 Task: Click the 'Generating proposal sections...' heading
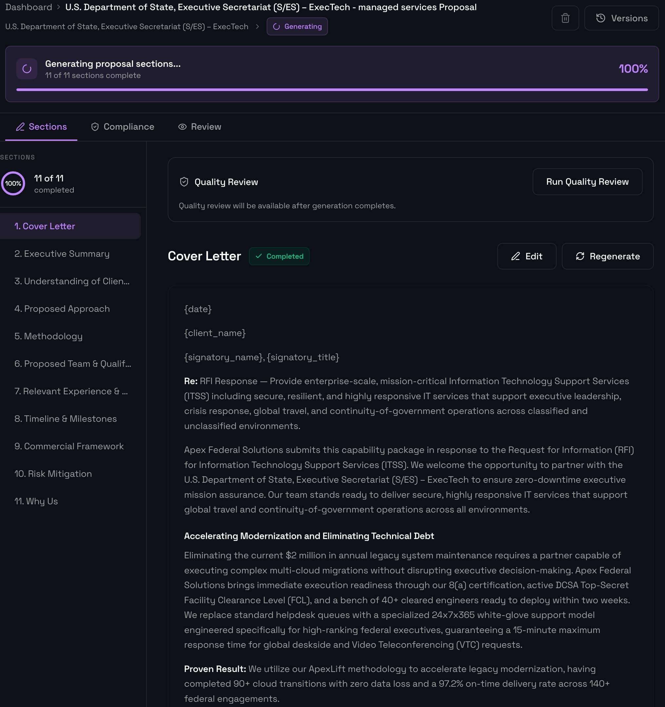(113, 64)
